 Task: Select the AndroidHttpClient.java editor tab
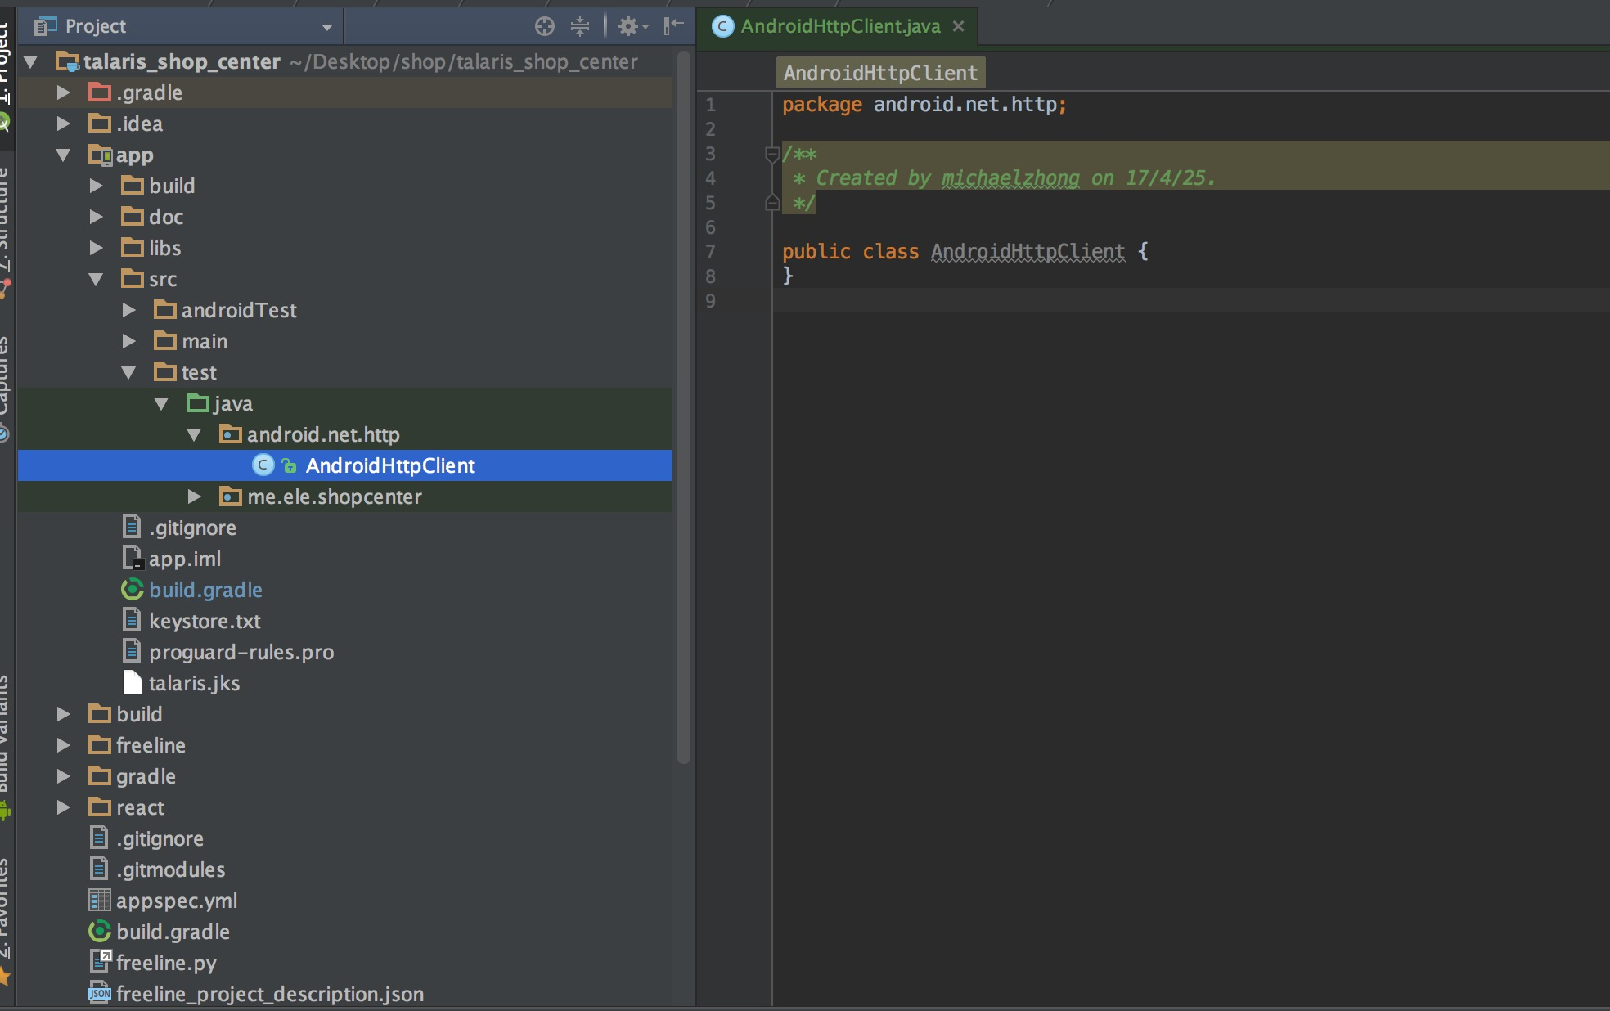[x=839, y=26]
